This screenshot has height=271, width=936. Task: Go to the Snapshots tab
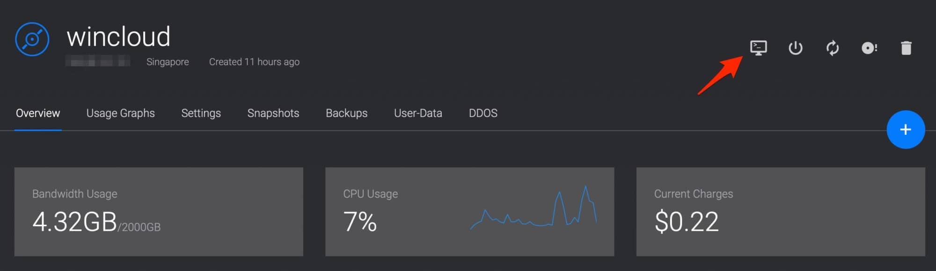pyautogui.click(x=273, y=113)
